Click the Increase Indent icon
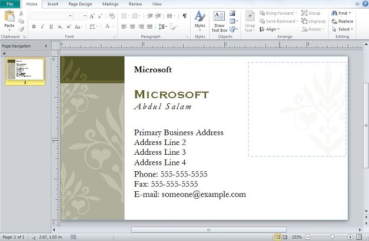The image size is (369, 241). point(158,16)
